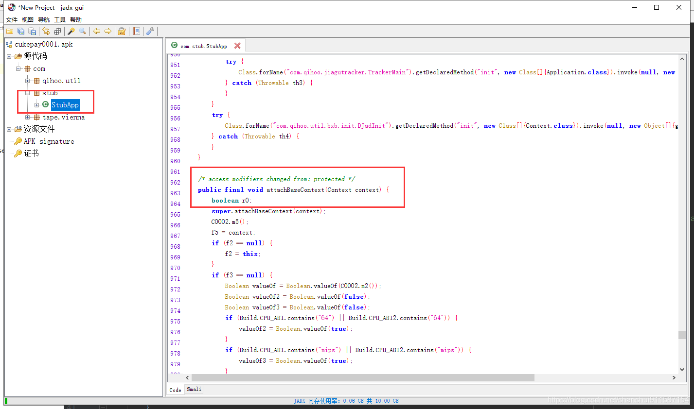This screenshot has width=694, height=409.
Task: Click the sync with editor arrows icon
Action: (x=46, y=31)
